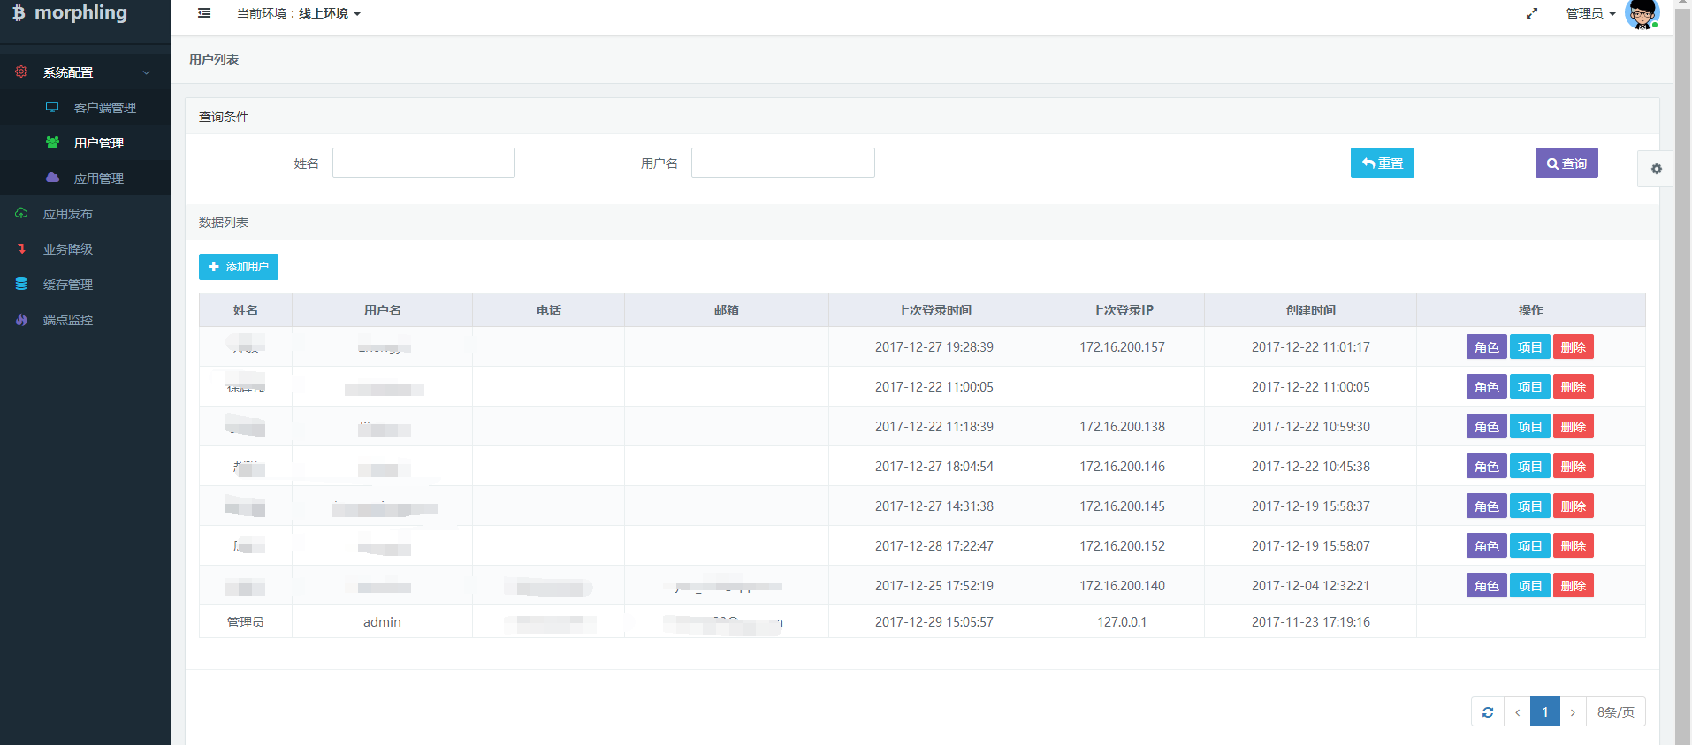The width and height of the screenshot is (1692, 745).
Task: Click the 应用发布 cloud upload icon
Action: (21, 213)
